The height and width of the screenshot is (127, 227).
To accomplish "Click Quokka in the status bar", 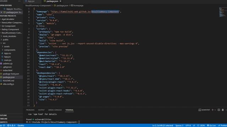I will [x=21, y=126].
